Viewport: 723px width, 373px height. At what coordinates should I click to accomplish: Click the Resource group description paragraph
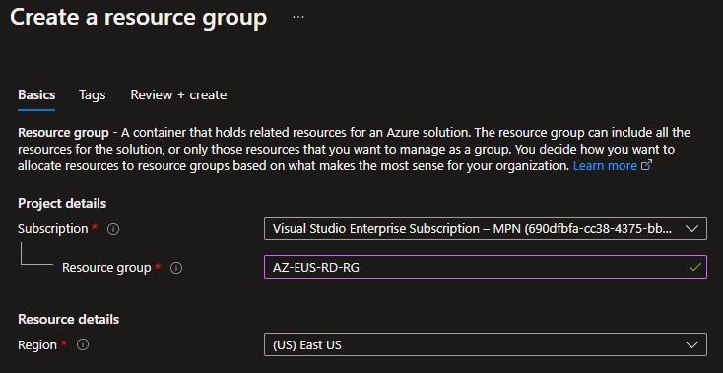(355, 150)
